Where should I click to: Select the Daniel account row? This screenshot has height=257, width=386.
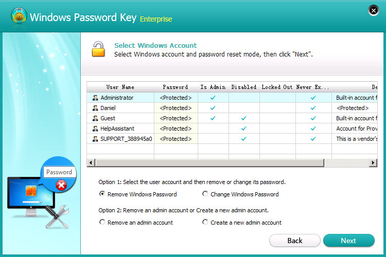tap(232, 108)
